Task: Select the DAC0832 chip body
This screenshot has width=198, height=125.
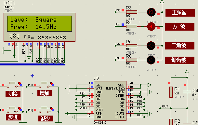Action: 110,101
